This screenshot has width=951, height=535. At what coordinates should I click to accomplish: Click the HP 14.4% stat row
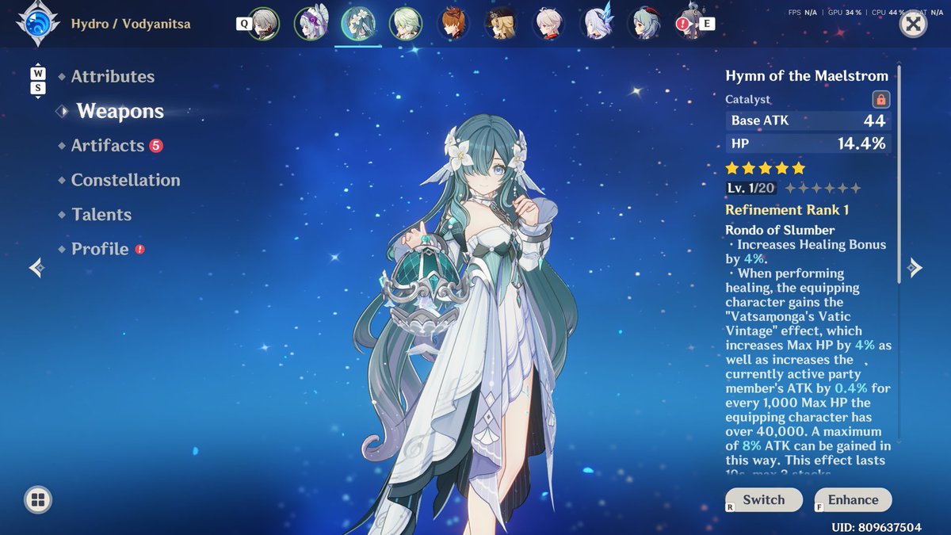(x=808, y=143)
